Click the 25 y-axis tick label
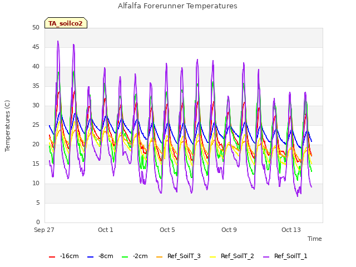 coord(36,125)
